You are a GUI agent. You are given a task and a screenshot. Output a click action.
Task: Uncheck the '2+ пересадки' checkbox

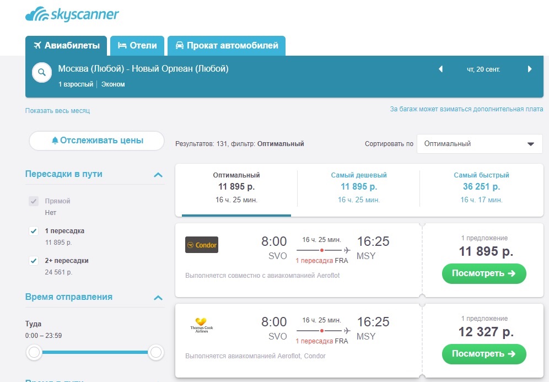click(x=33, y=261)
